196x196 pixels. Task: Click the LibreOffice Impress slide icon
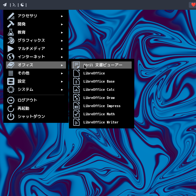(76, 106)
